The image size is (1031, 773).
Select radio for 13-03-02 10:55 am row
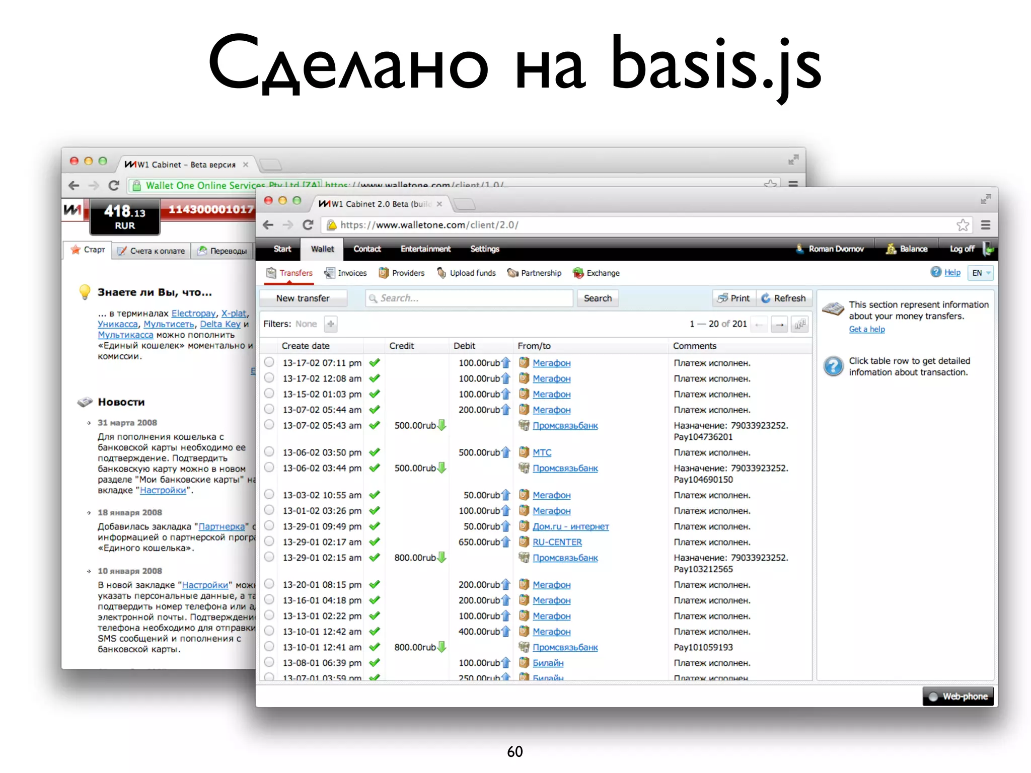point(269,495)
